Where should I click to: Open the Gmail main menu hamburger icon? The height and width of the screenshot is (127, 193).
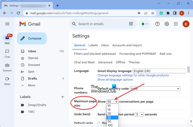(7, 24)
